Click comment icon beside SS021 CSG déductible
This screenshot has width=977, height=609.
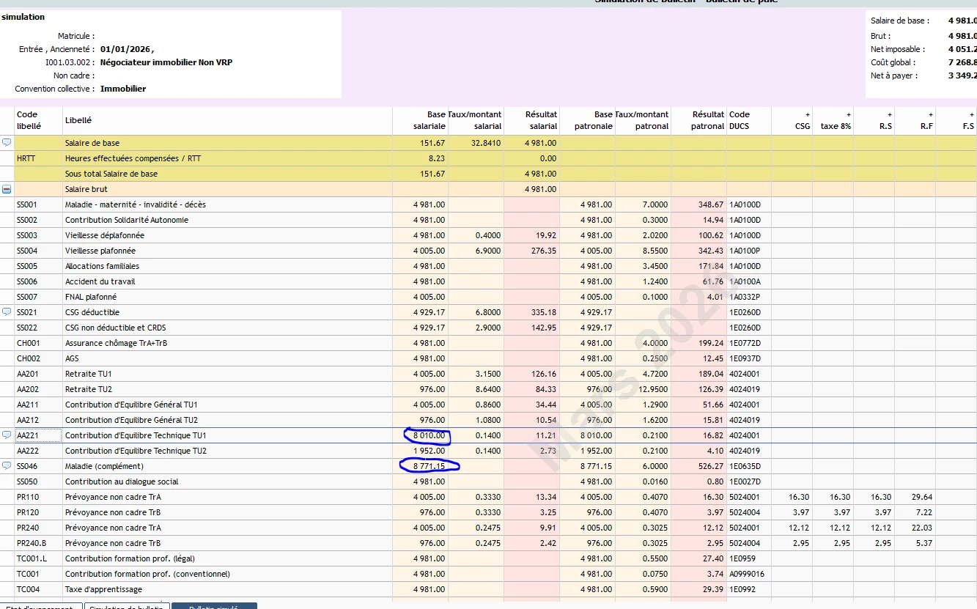(7, 312)
